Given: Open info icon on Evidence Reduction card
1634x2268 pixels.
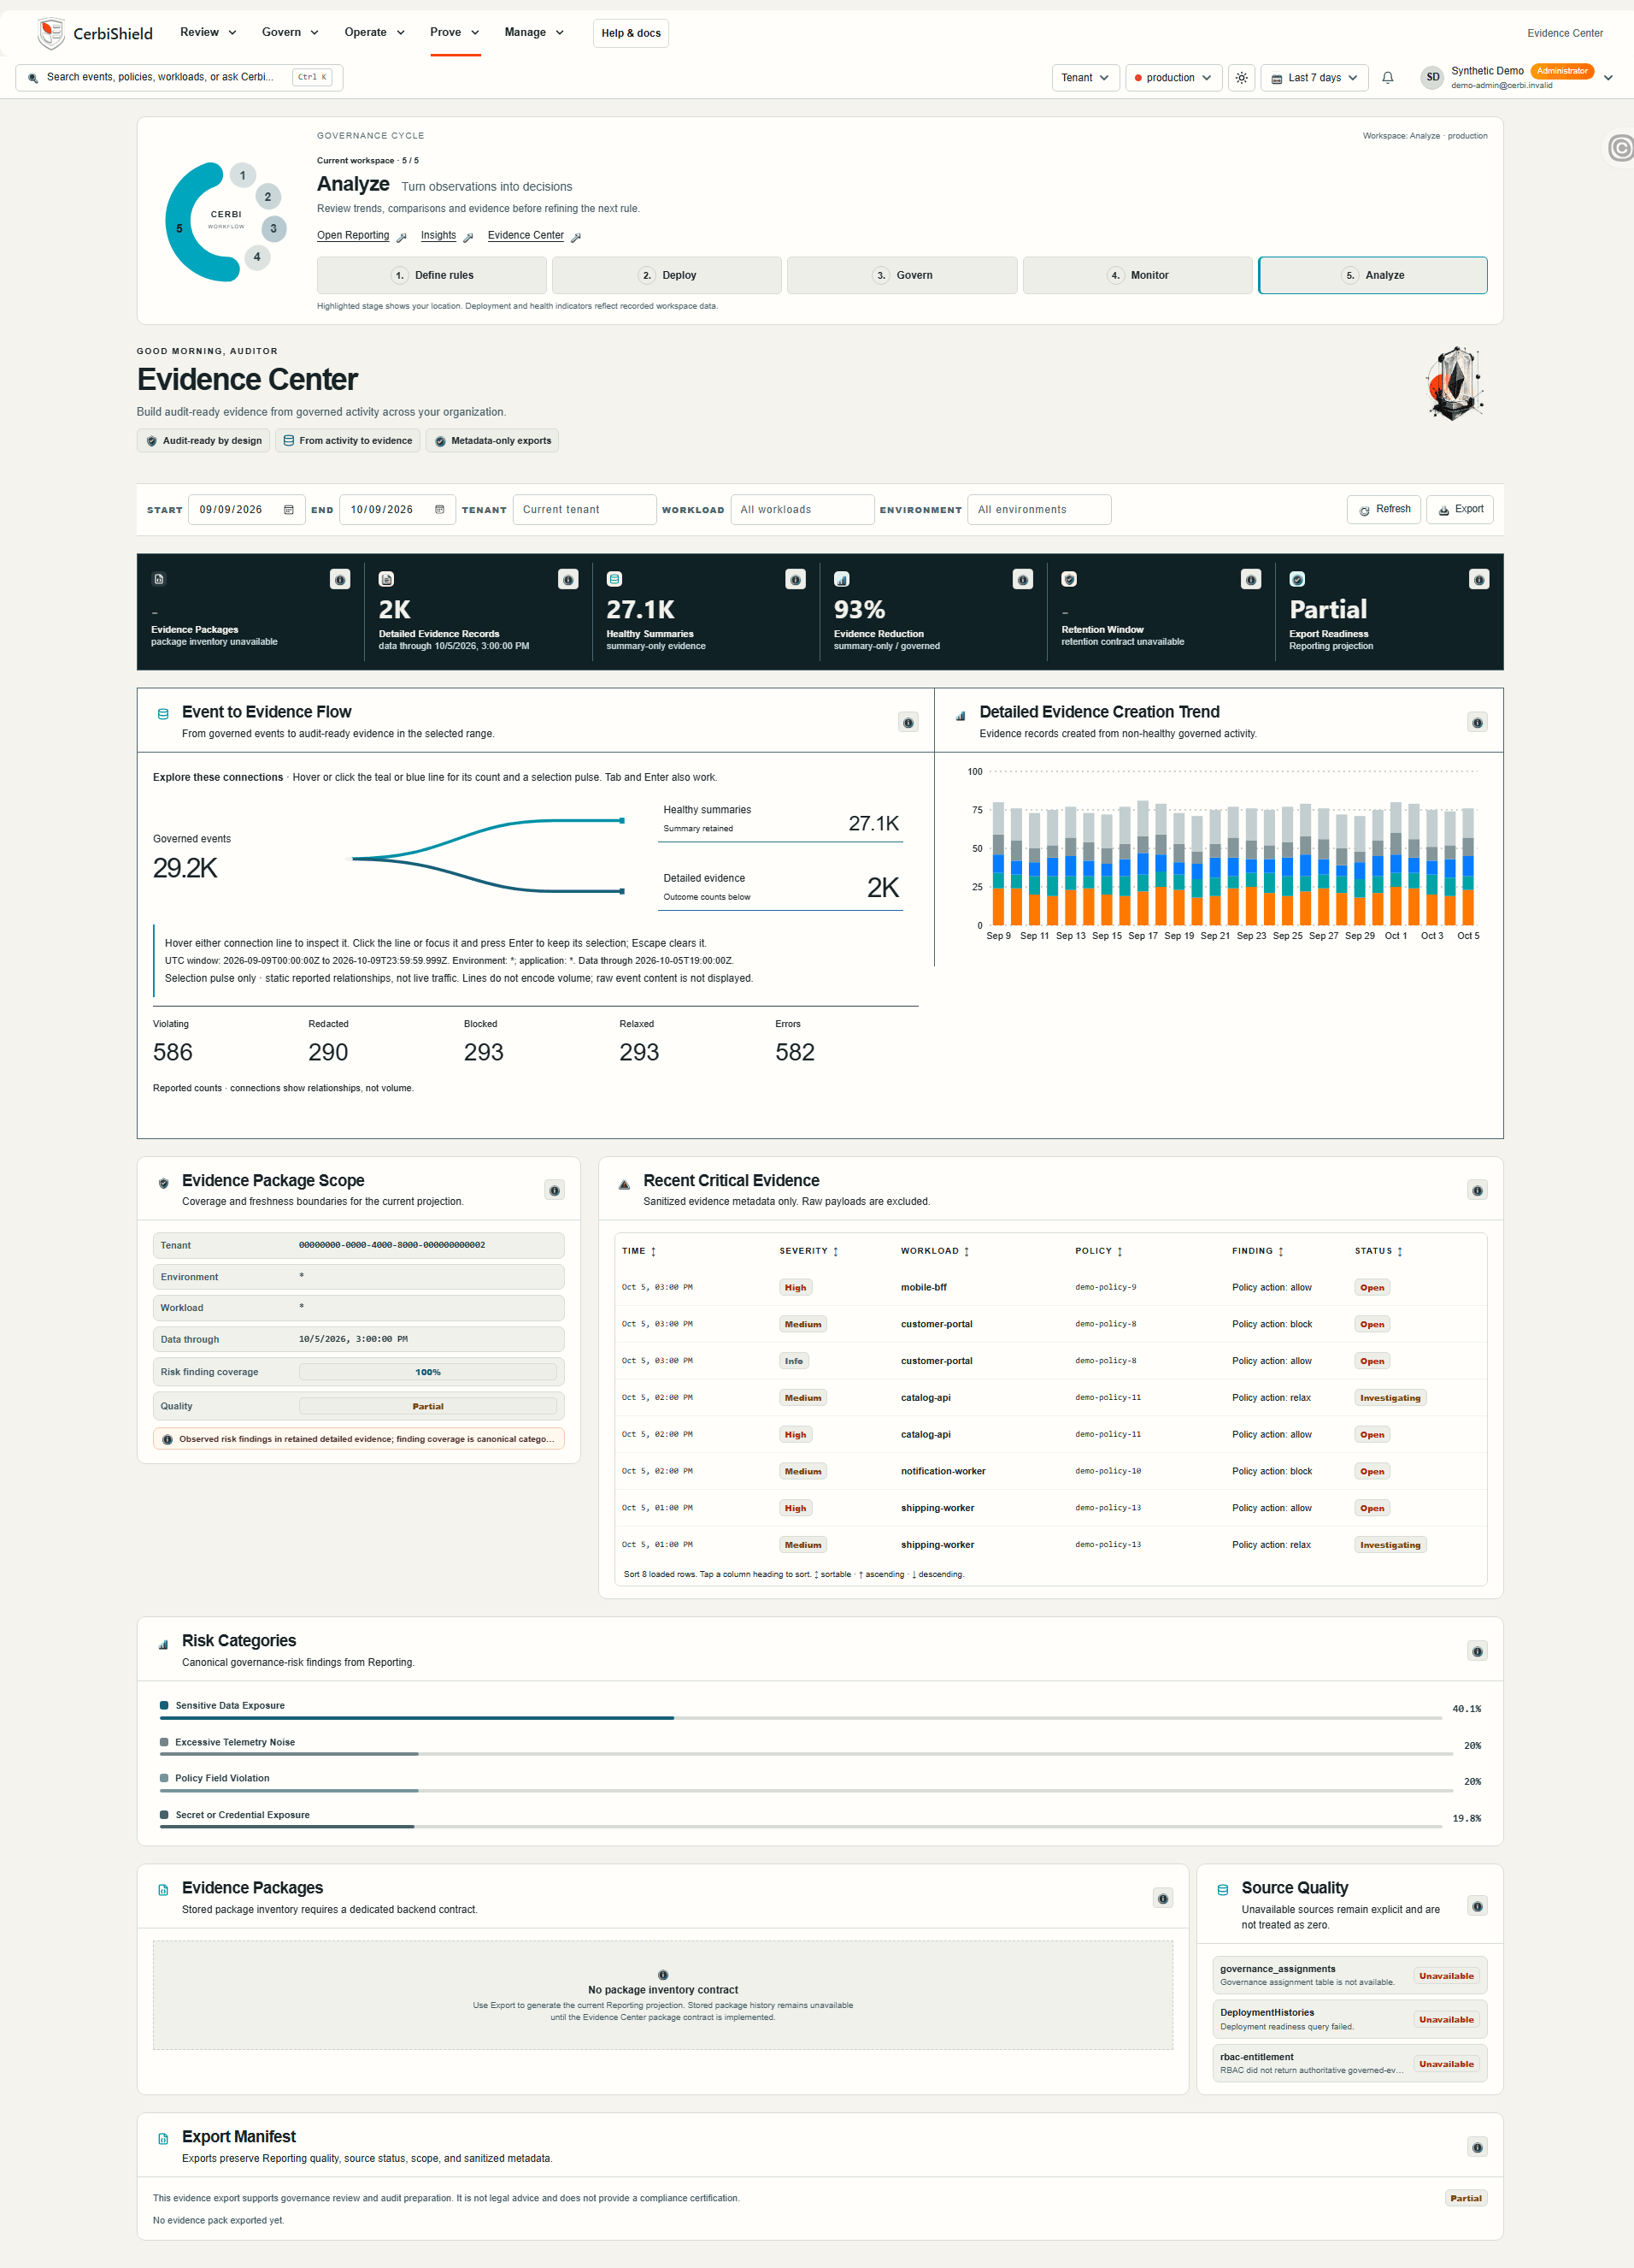Looking at the screenshot, I should point(1022,579).
